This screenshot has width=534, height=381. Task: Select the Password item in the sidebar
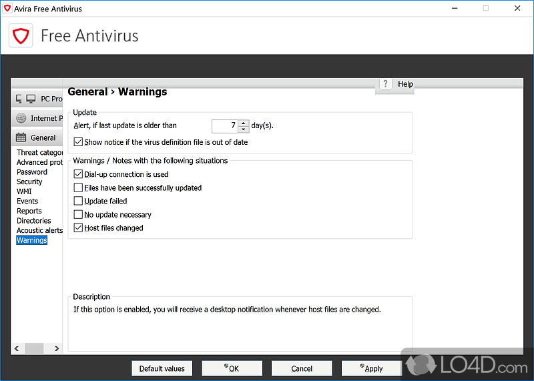pyautogui.click(x=32, y=171)
